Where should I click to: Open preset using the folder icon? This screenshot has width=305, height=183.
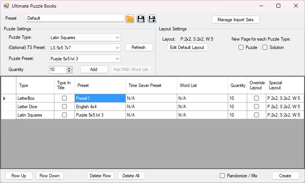pos(130,19)
